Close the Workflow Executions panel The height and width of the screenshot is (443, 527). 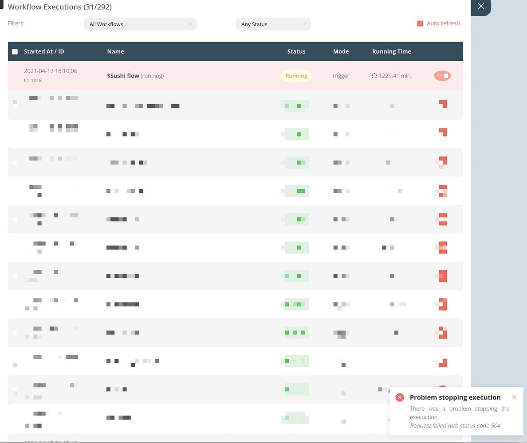pos(481,7)
